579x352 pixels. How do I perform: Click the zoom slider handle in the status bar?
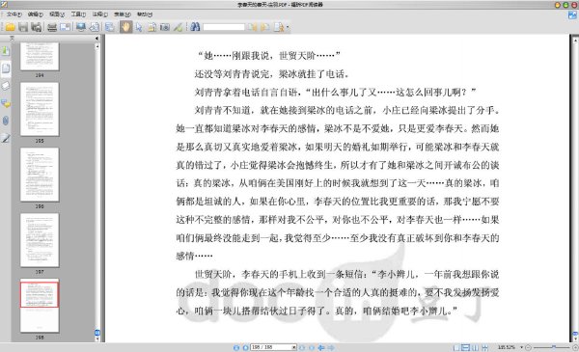[554, 347]
